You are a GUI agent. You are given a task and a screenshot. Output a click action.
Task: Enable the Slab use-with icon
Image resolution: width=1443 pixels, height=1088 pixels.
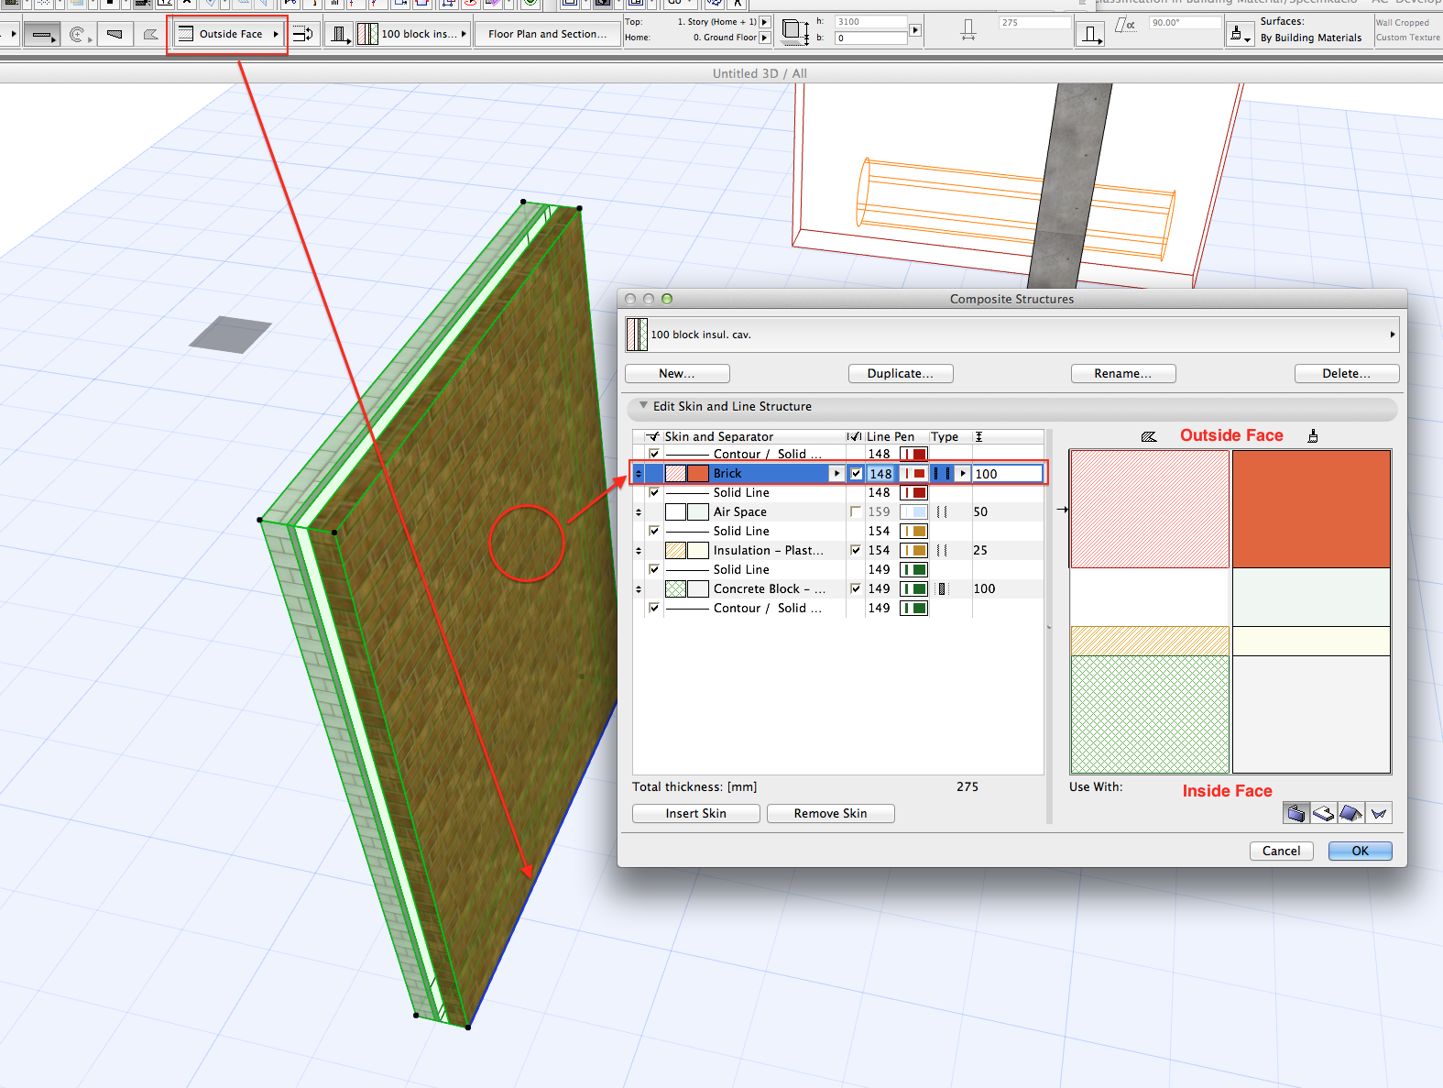click(x=1323, y=813)
